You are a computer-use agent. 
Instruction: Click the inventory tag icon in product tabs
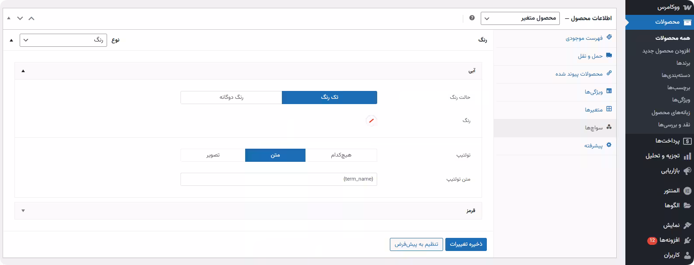pyautogui.click(x=609, y=38)
